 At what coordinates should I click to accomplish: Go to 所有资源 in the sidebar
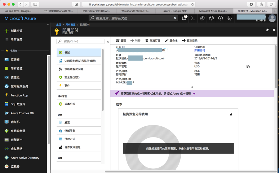14,68
